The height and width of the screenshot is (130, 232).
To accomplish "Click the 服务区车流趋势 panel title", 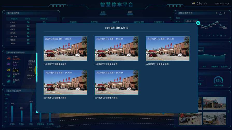I will pyautogui.click(x=186, y=13).
